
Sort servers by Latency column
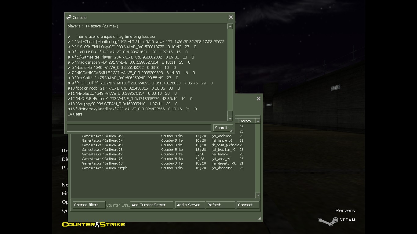pyautogui.click(x=246, y=121)
